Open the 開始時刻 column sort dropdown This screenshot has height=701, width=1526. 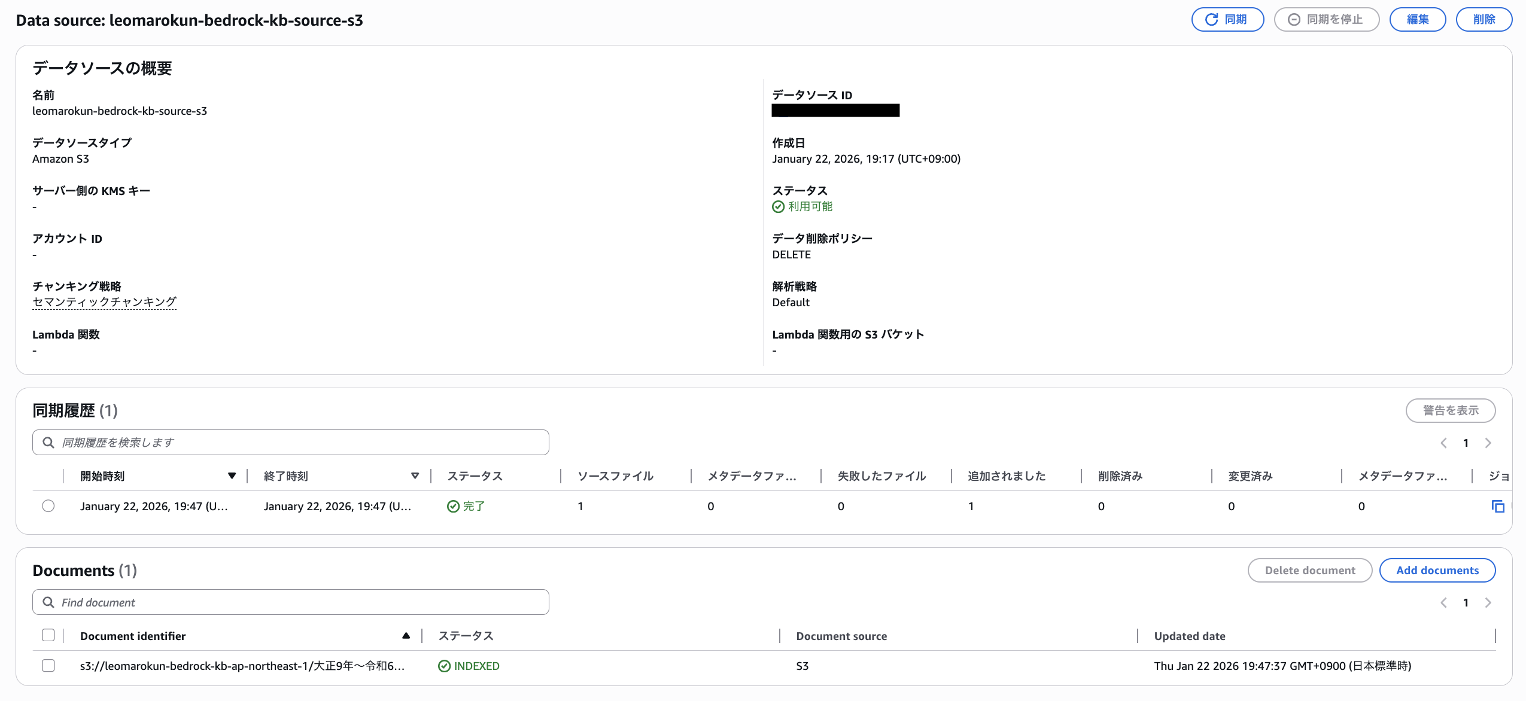(232, 476)
